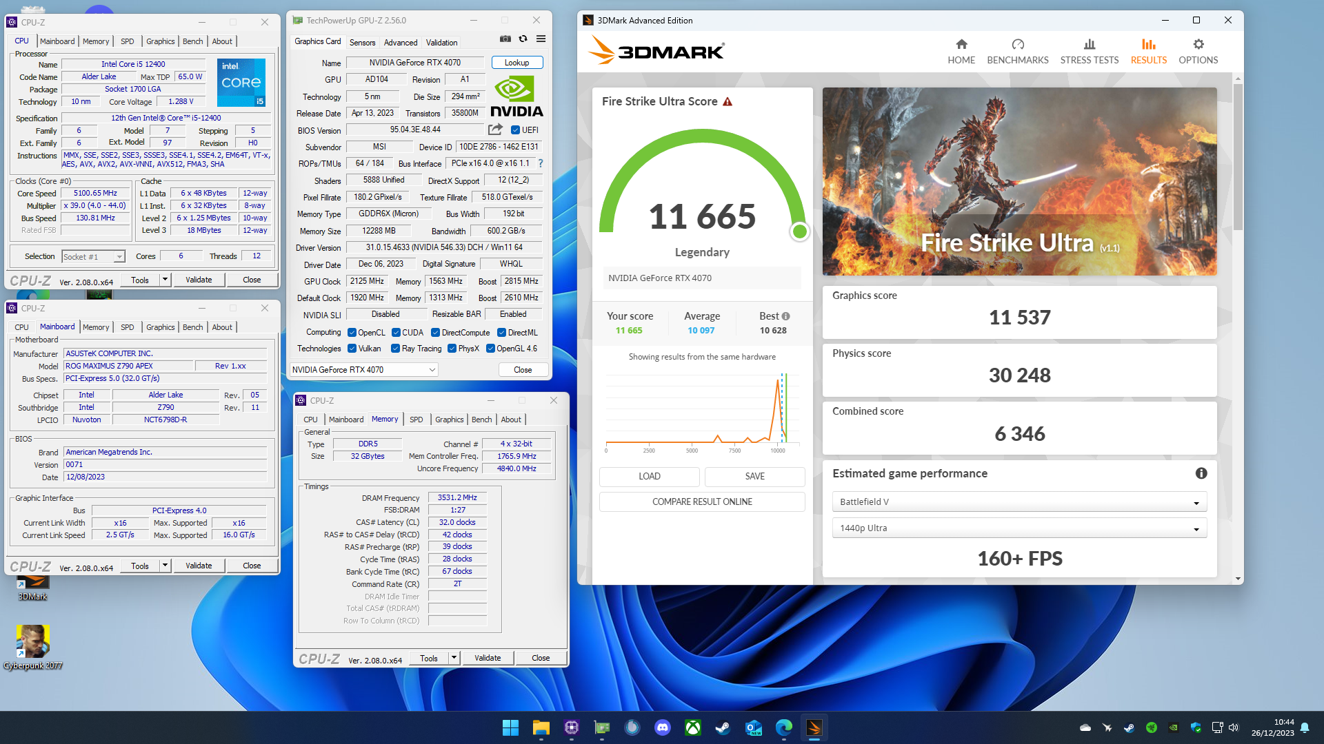Click the BIOS version share/export icon in GPU-Z
The image size is (1324, 744).
pyautogui.click(x=495, y=130)
